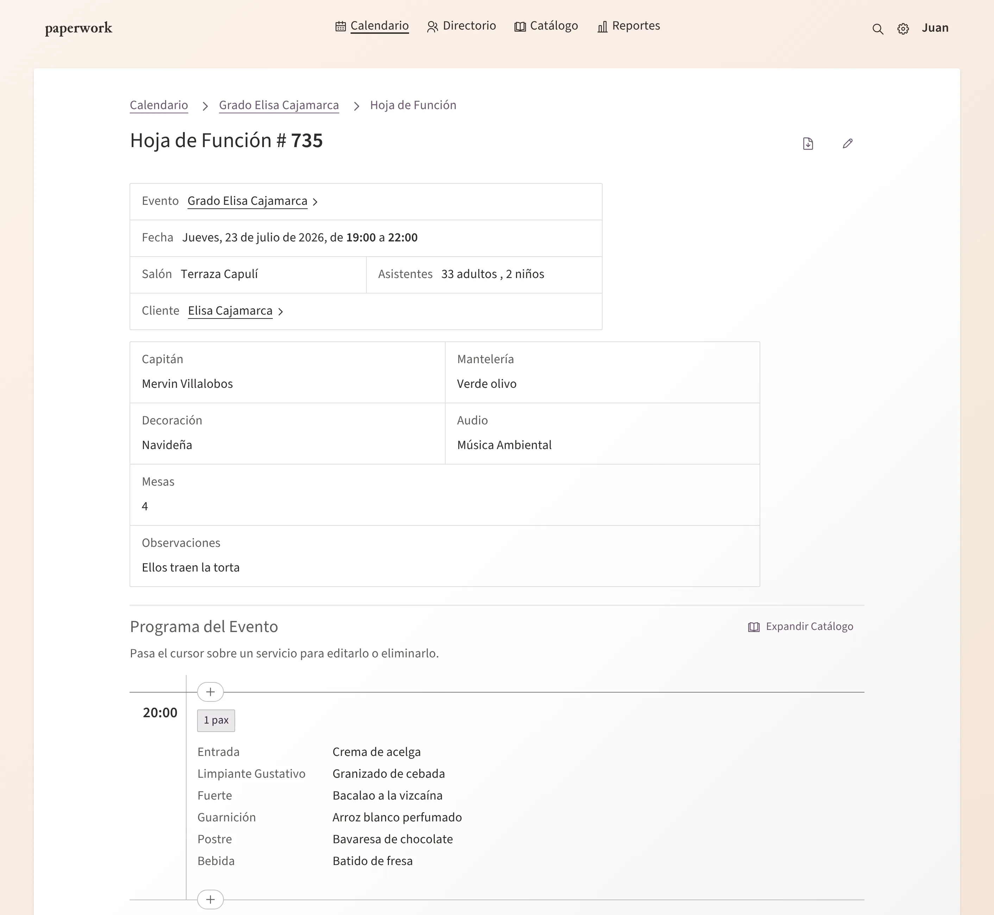This screenshot has width=994, height=915.
Task: Follow the Calendario breadcrumb link
Action: (159, 105)
